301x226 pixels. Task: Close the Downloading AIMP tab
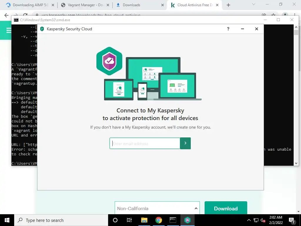pos(53,5)
